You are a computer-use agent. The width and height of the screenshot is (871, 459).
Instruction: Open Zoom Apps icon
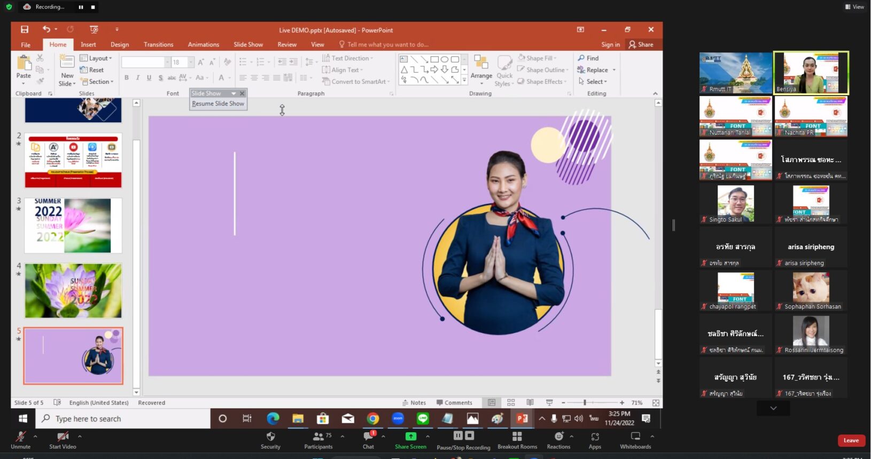click(595, 440)
